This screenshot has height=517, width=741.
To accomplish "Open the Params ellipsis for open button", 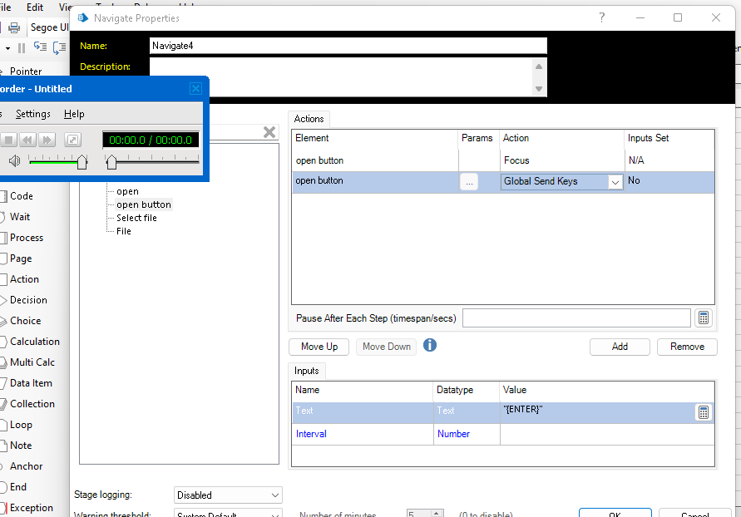I will (x=469, y=182).
